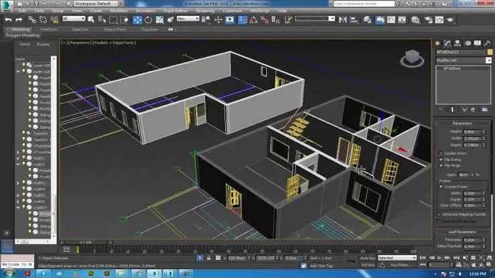The image size is (495, 278).
Task: Click the teapot Render Production icon
Action: pos(450,20)
